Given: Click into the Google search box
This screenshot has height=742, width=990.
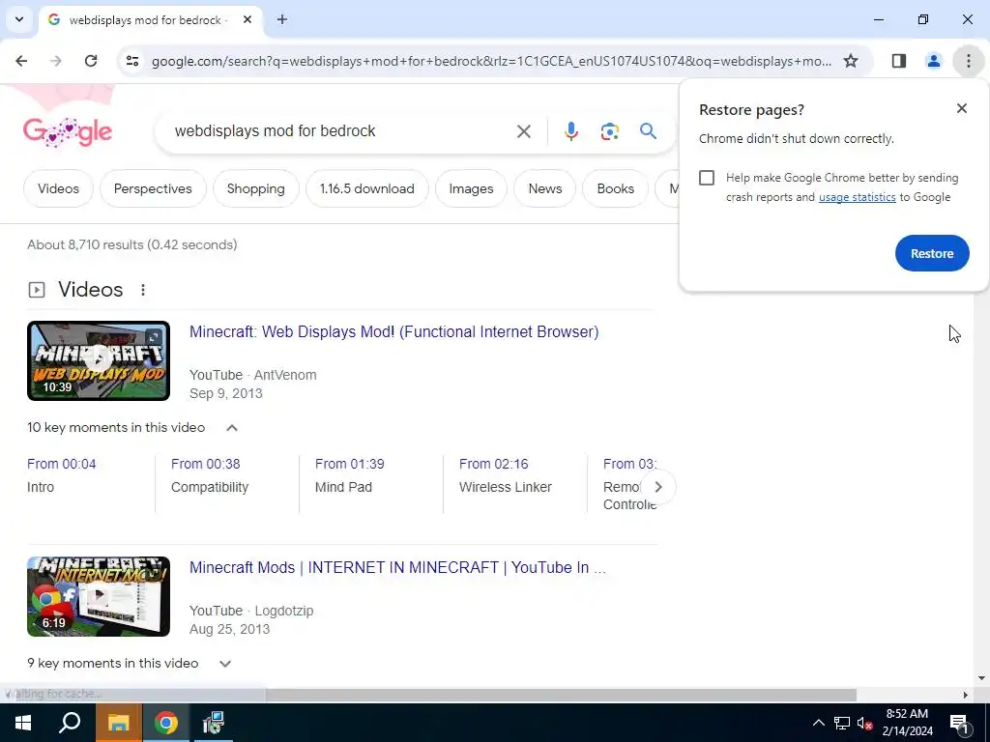Looking at the screenshot, I should 341,131.
